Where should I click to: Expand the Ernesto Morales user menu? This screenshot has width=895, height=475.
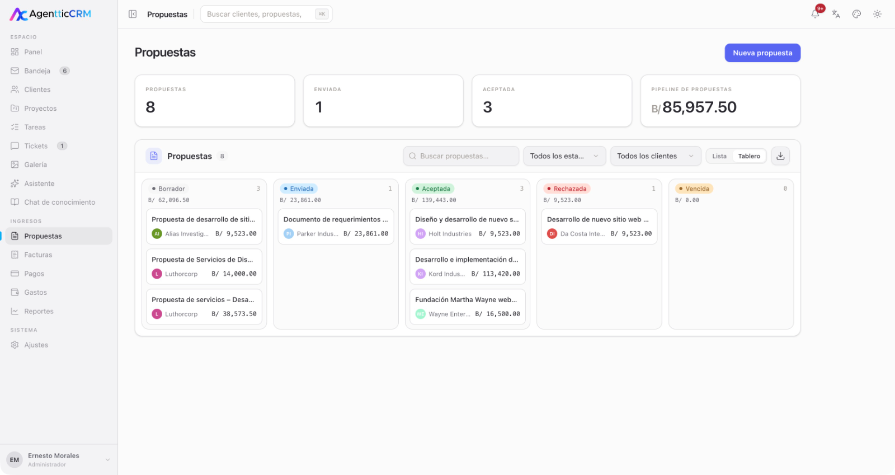(x=59, y=460)
